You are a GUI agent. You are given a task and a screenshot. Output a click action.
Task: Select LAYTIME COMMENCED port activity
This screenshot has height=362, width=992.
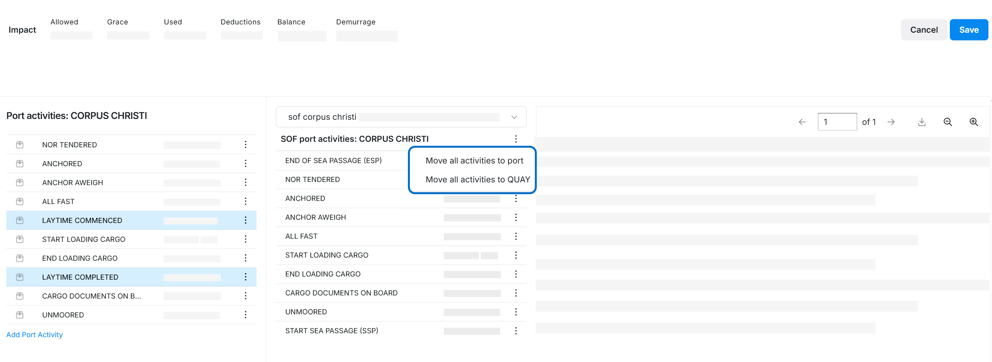point(131,220)
